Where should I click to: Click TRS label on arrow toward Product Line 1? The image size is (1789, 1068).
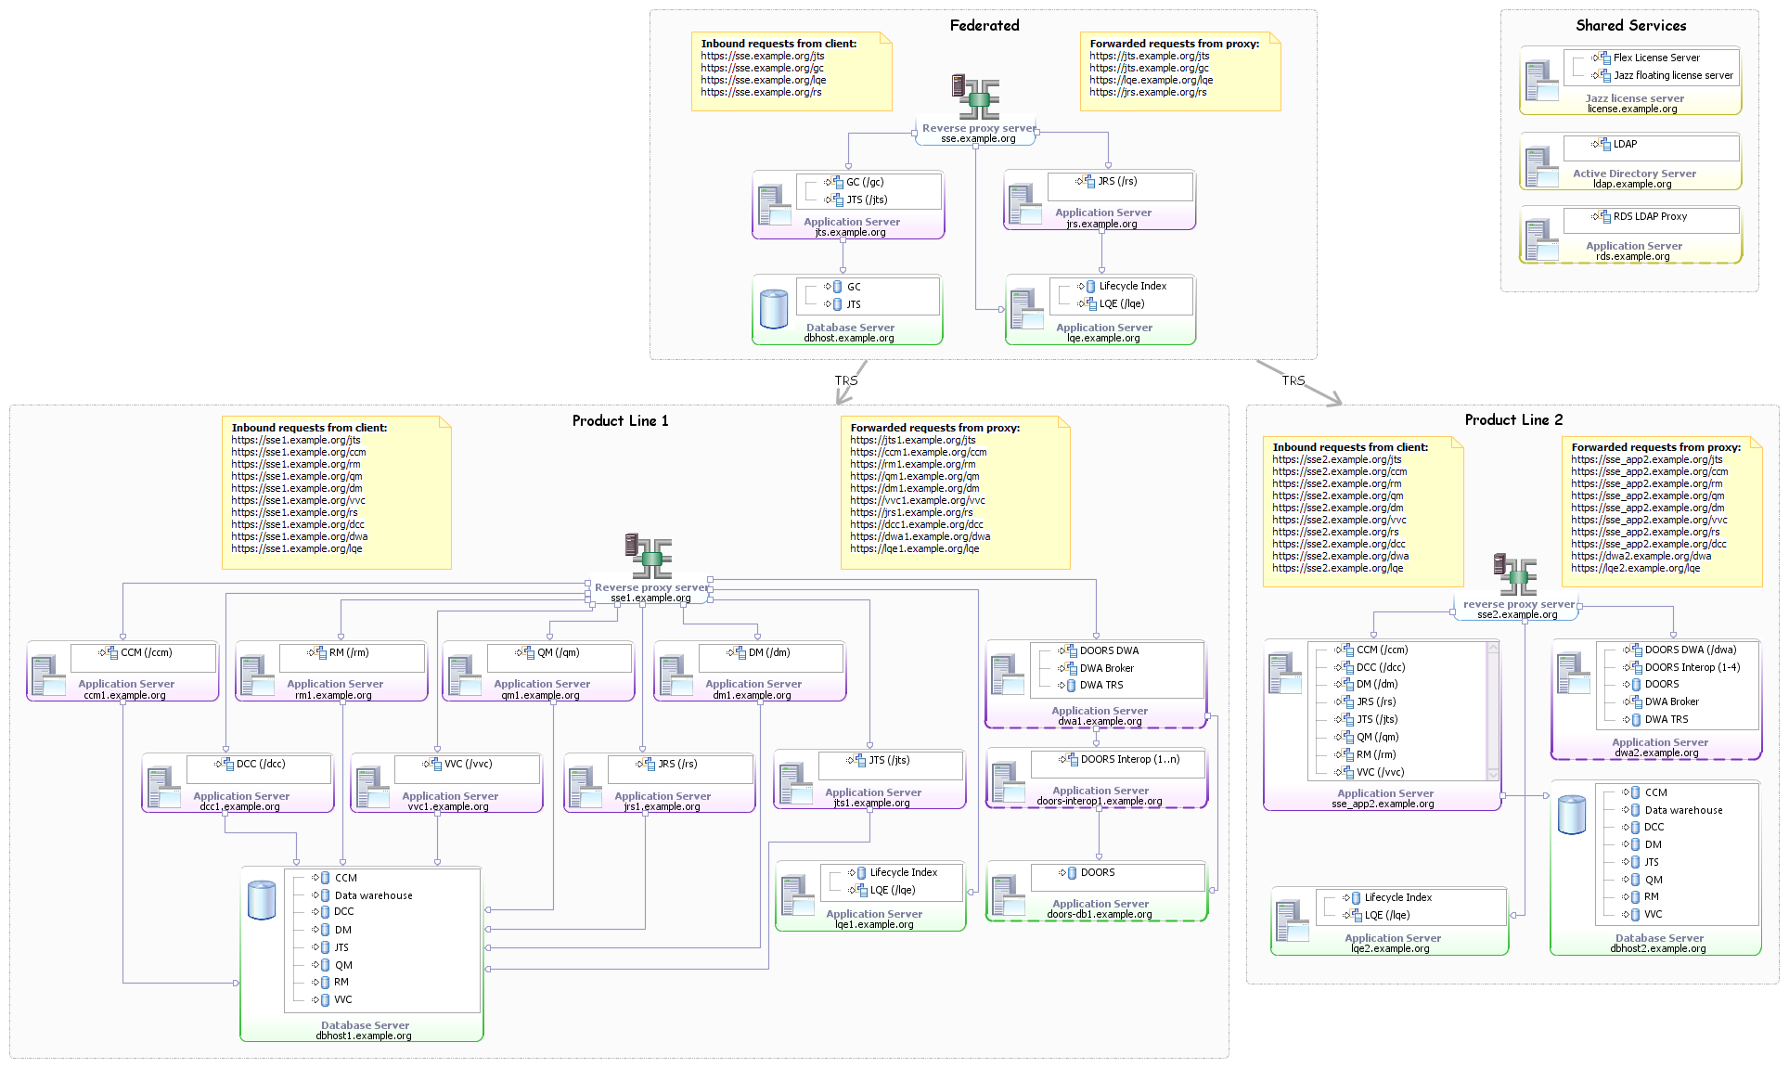pos(846,380)
